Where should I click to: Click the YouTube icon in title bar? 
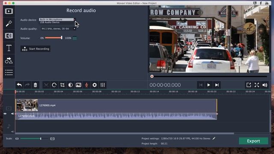point(267,3)
